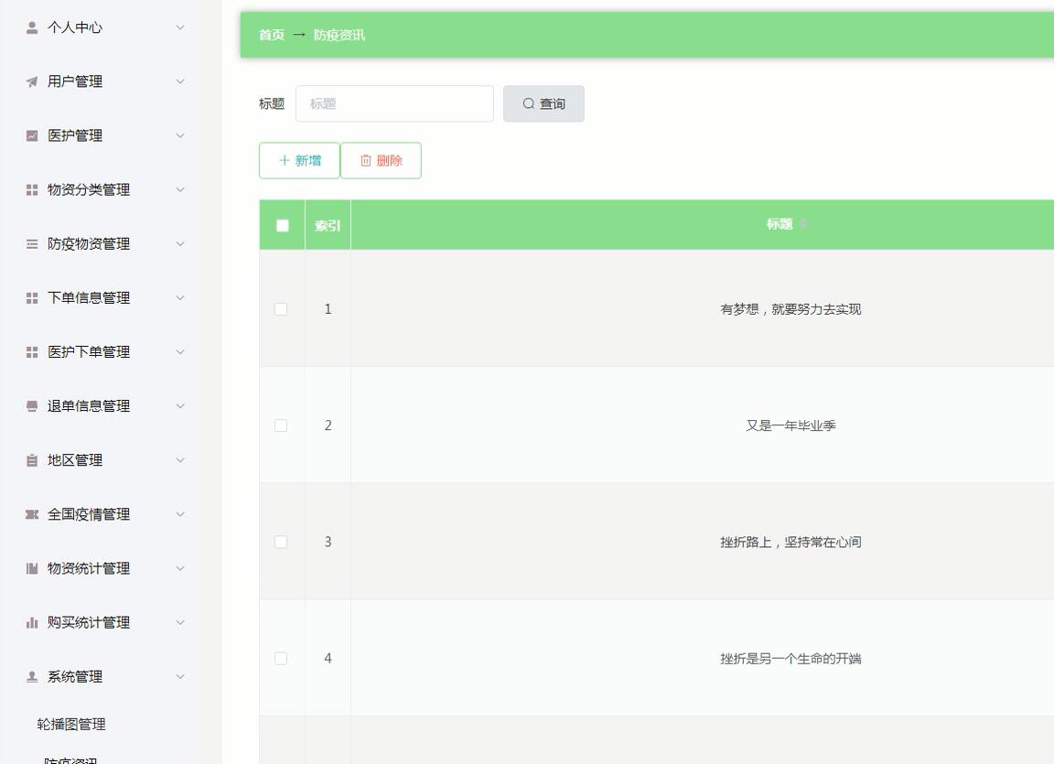This screenshot has height=764, width=1054.
Task: Go to 首页 in the breadcrumb
Action: pyautogui.click(x=272, y=35)
